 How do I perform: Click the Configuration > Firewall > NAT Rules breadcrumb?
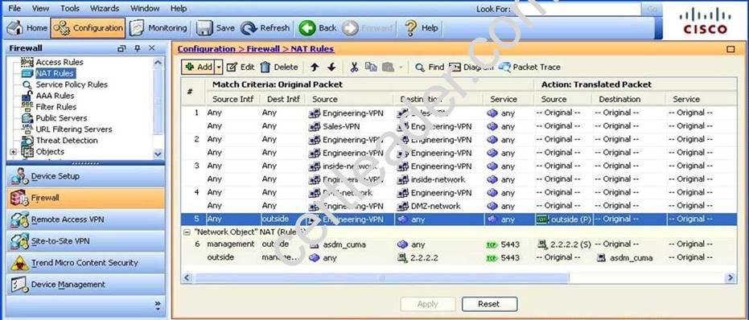pyautogui.click(x=256, y=49)
